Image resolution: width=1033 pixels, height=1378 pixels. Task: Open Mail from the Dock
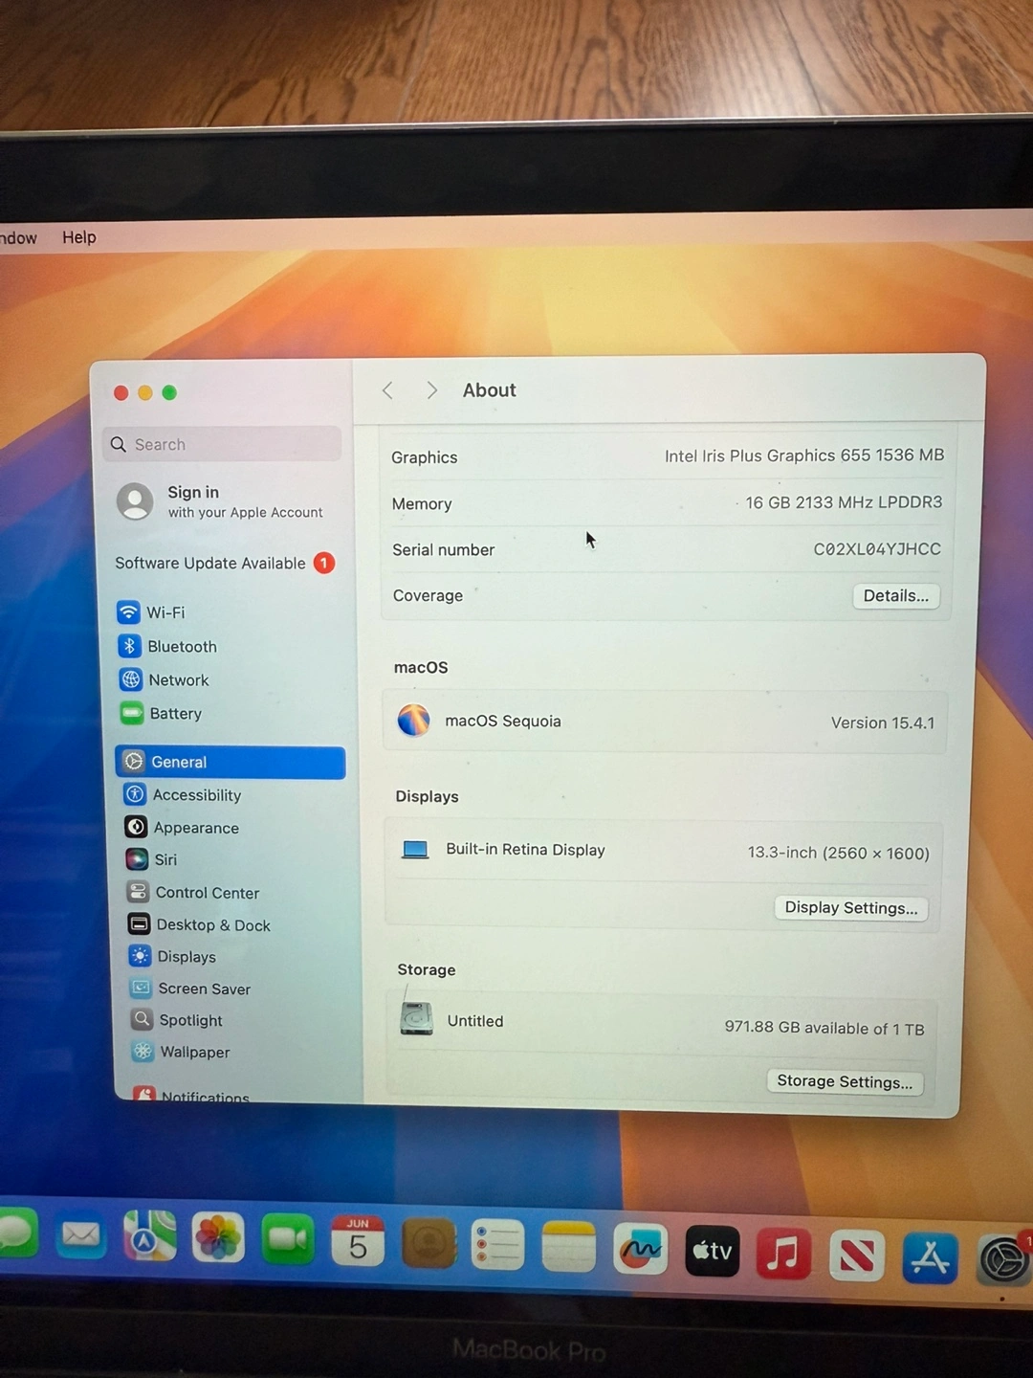tap(80, 1235)
